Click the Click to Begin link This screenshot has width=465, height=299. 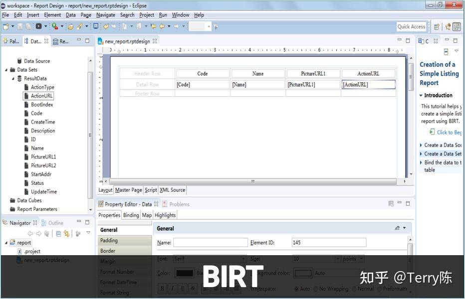coord(449,133)
